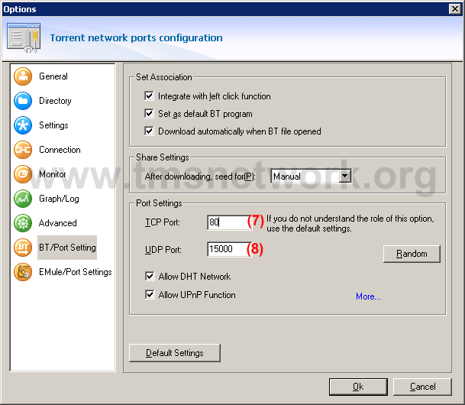Image resolution: width=465 pixels, height=405 pixels.
Task: Click the Default Settings button
Action: point(175,353)
